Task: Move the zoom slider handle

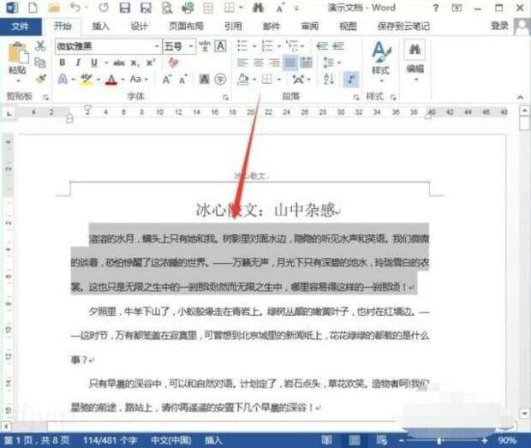Action: (439, 440)
